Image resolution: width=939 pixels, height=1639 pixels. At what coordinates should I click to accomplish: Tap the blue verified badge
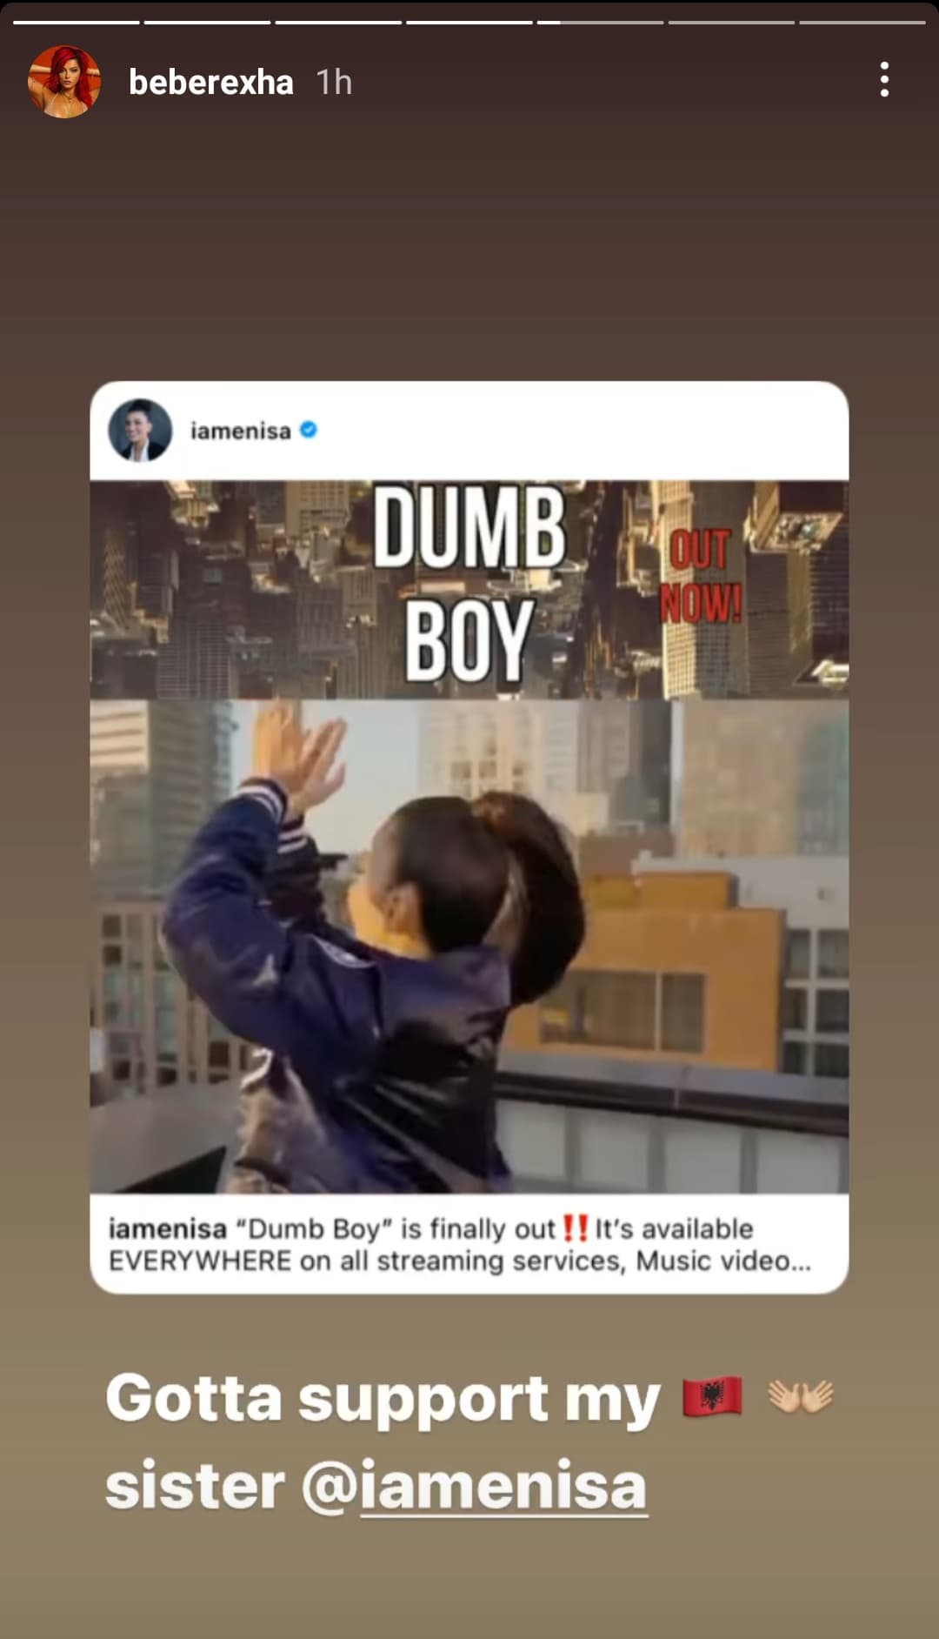(309, 430)
